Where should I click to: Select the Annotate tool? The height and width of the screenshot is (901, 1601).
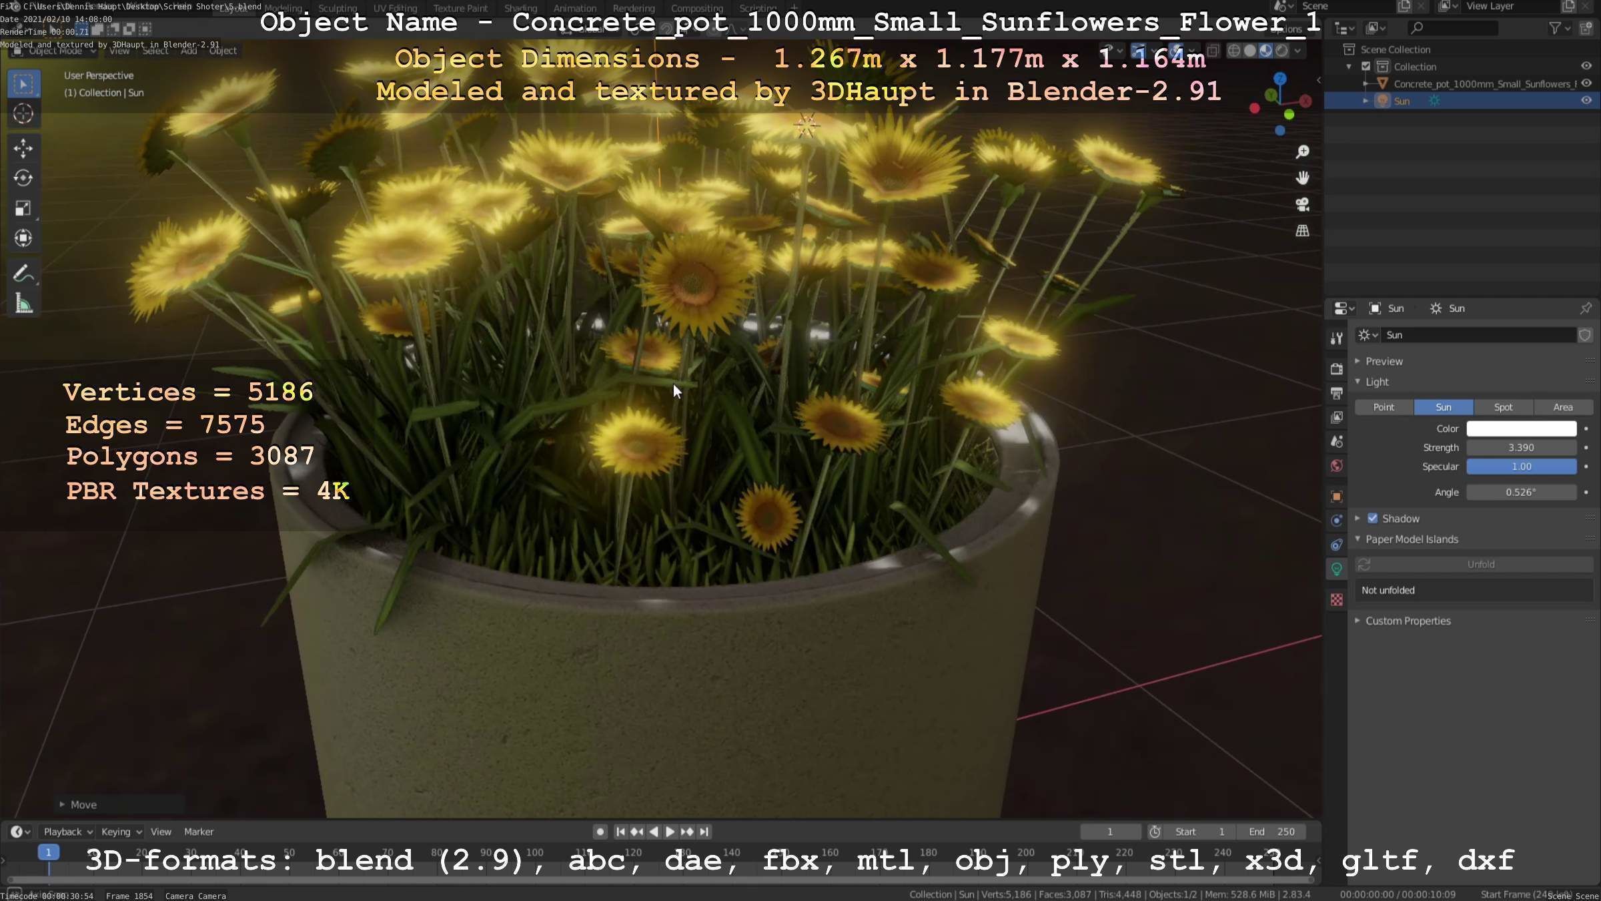pyautogui.click(x=23, y=274)
